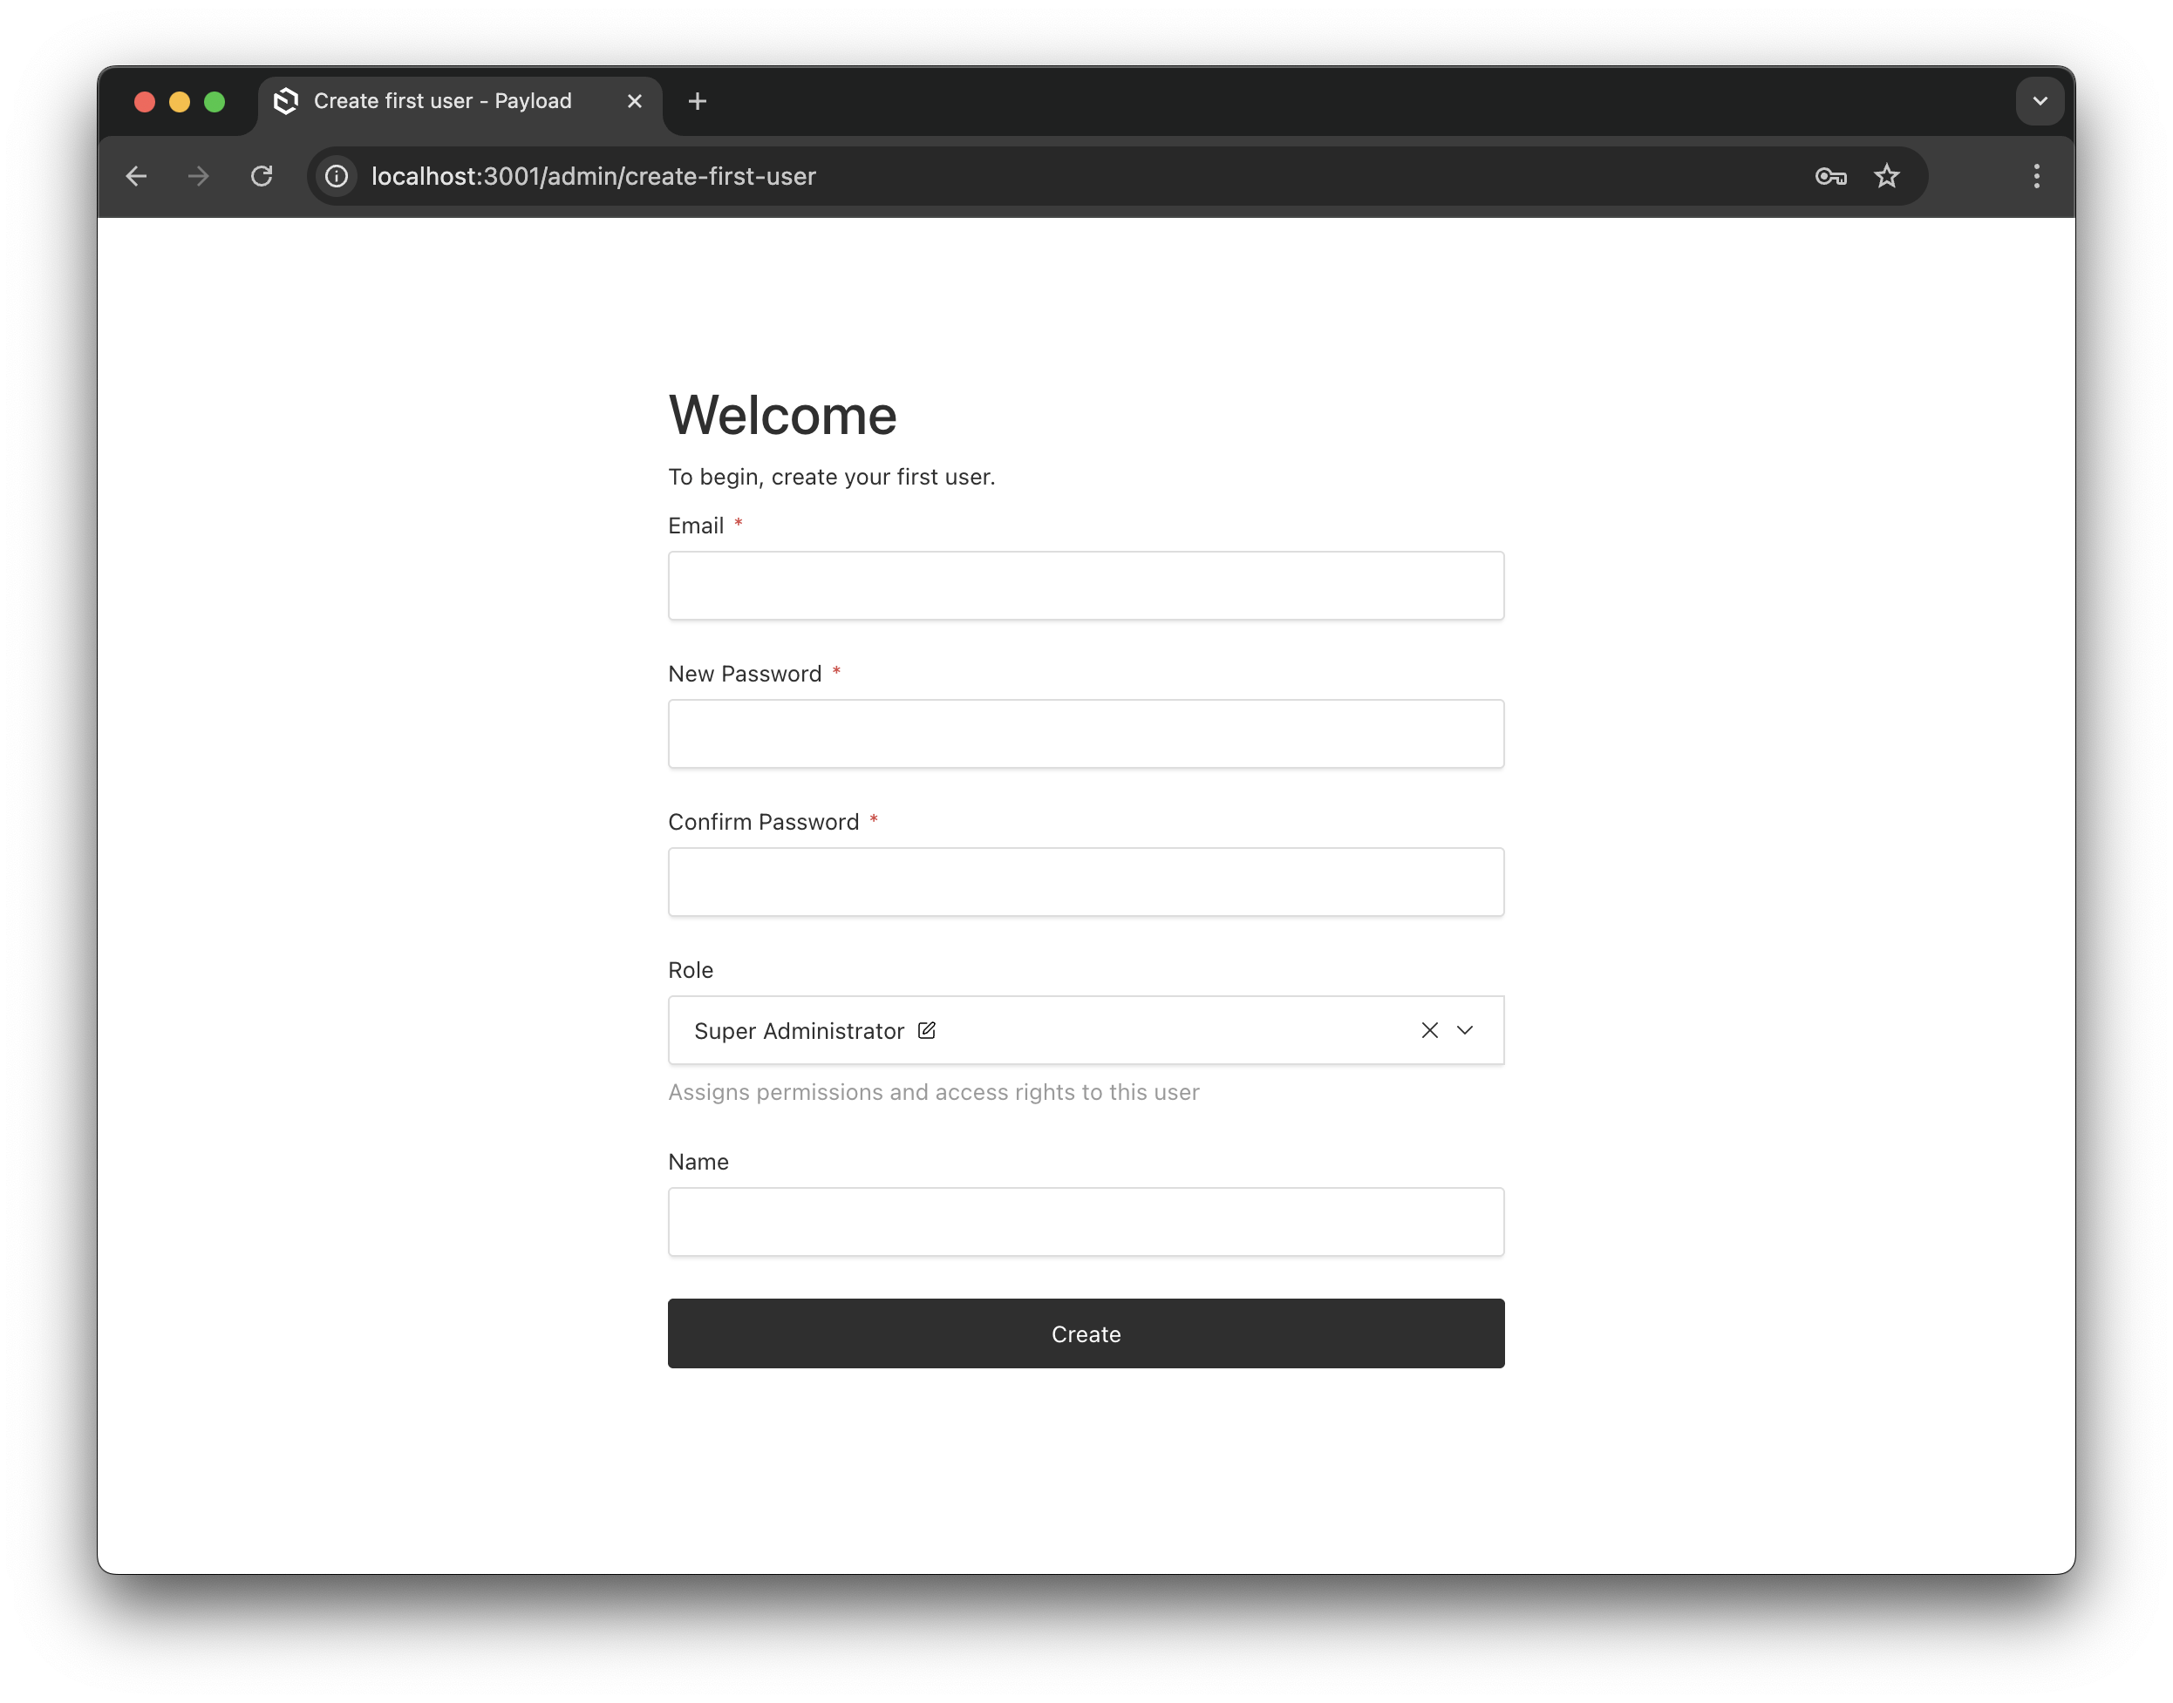Click the address bar URL
This screenshot has width=2173, height=1703.
594,176
